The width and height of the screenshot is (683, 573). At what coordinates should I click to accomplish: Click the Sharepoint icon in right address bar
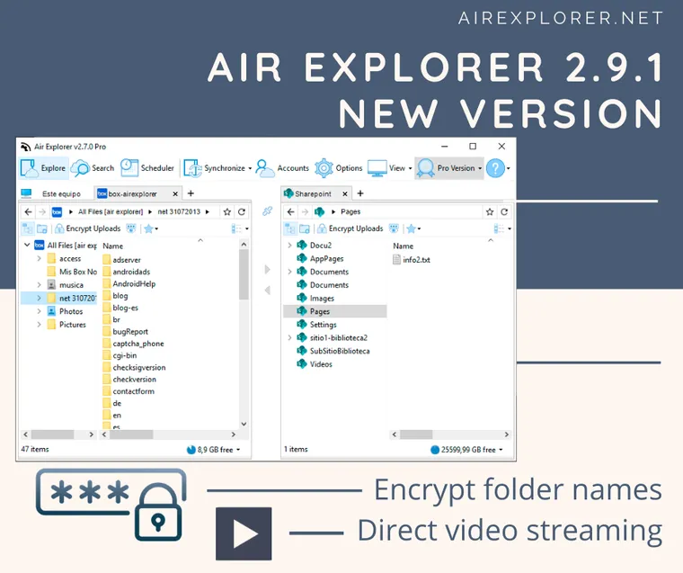319,212
